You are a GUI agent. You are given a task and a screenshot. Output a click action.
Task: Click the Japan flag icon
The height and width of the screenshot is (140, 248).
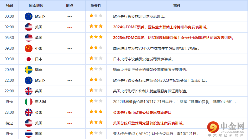pyautogui.click(x=29, y=59)
